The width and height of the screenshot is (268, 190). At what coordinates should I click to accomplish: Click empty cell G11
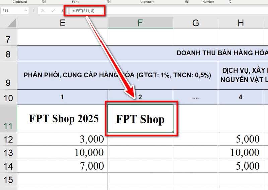195,118
